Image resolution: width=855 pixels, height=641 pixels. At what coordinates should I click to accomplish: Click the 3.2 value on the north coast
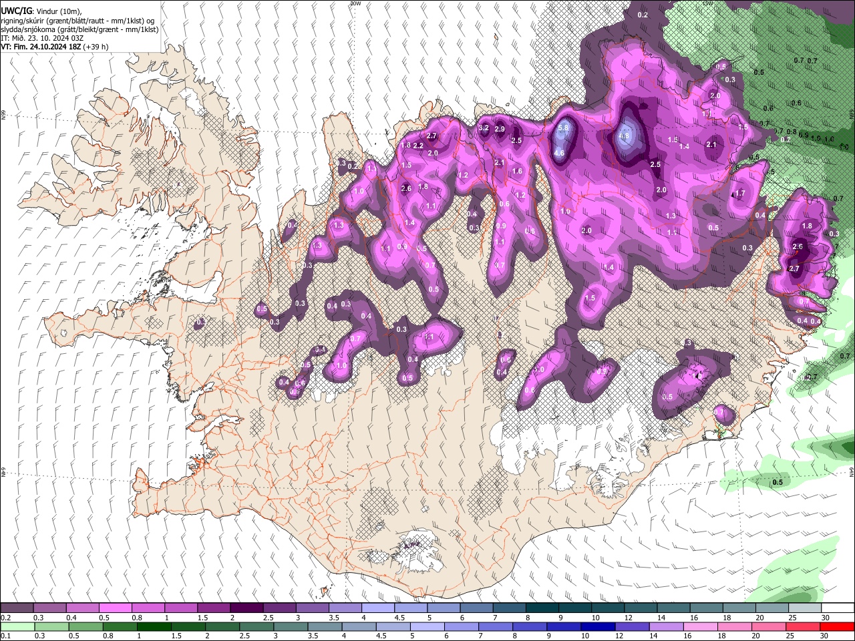484,128
